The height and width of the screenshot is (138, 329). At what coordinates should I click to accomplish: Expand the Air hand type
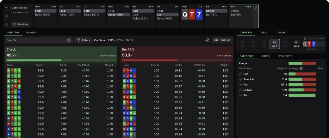coord(240,95)
